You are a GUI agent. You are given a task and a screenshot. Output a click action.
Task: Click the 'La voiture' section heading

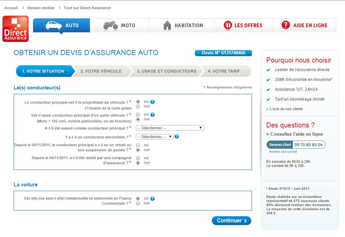coord(26,185)
